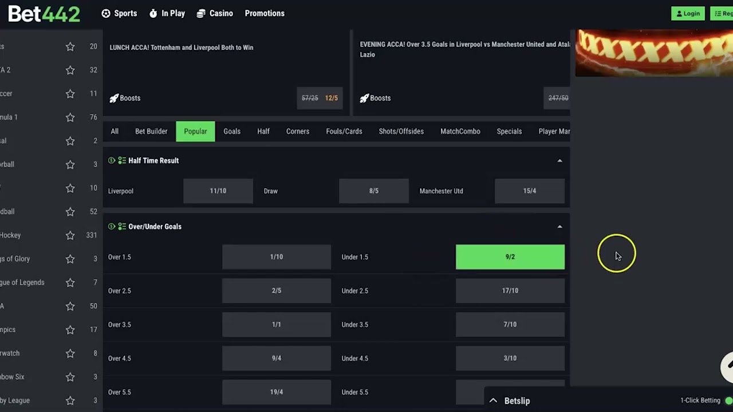Favorite the sport row with count 32
Screen dimensions: 733x412
[70, 70]
